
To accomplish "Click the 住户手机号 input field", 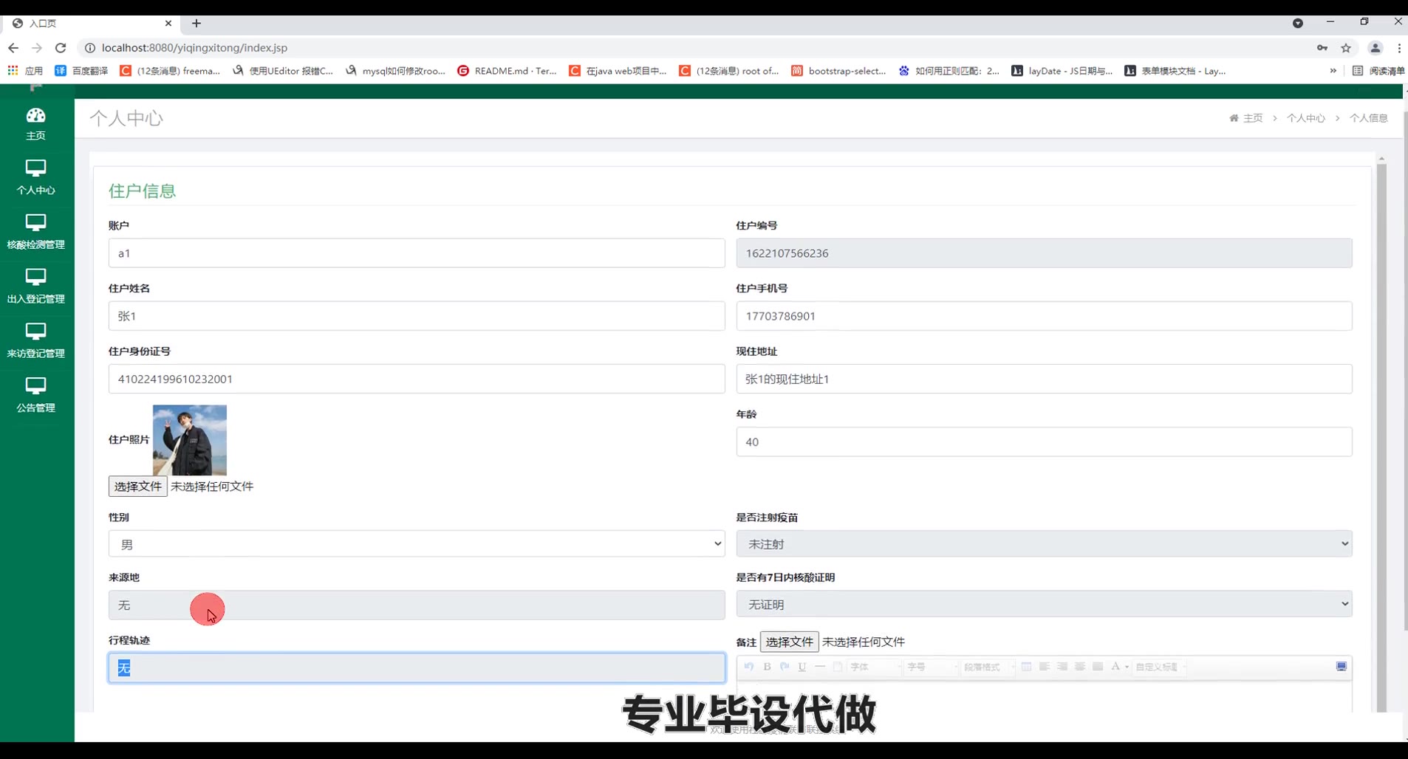I will click(x=1044, y=316).
